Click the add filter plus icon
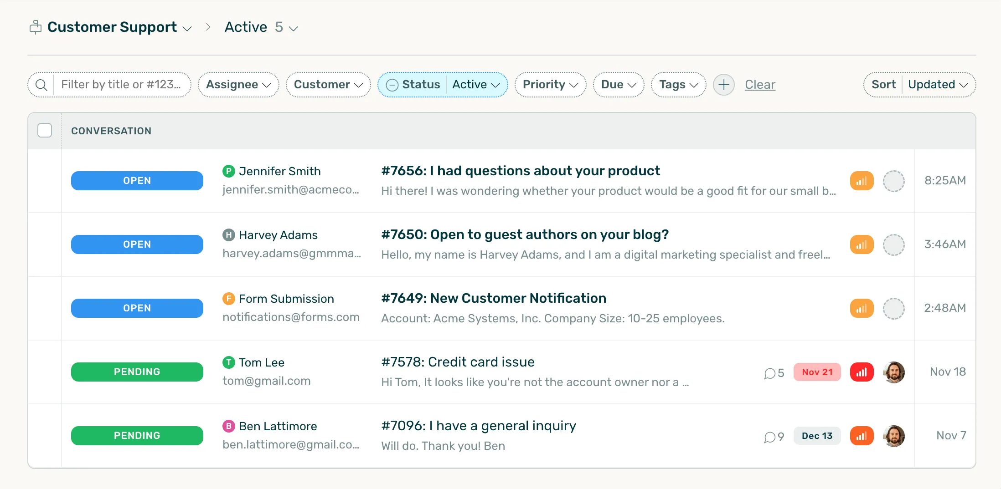Image resolution: width=1001 pixels, height=489 pixels. pos(724,85)
